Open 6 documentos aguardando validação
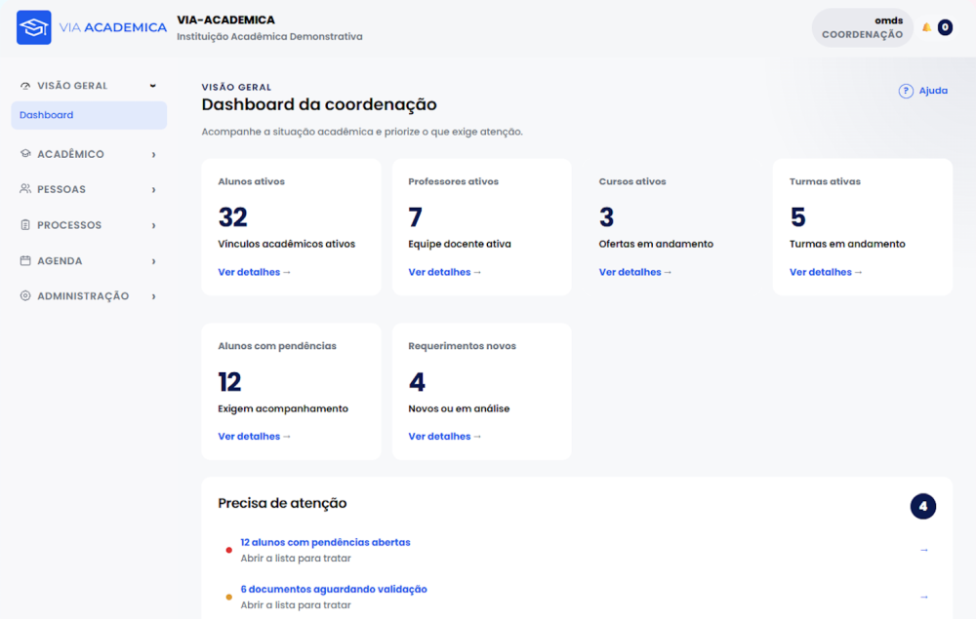The width and height of the screenshot is (976, 619). (334, 589)
